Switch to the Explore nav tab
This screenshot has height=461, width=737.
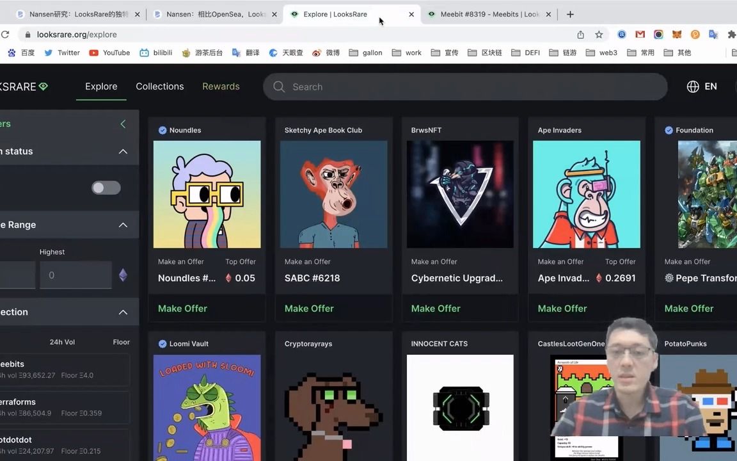[x=101, y=86]
